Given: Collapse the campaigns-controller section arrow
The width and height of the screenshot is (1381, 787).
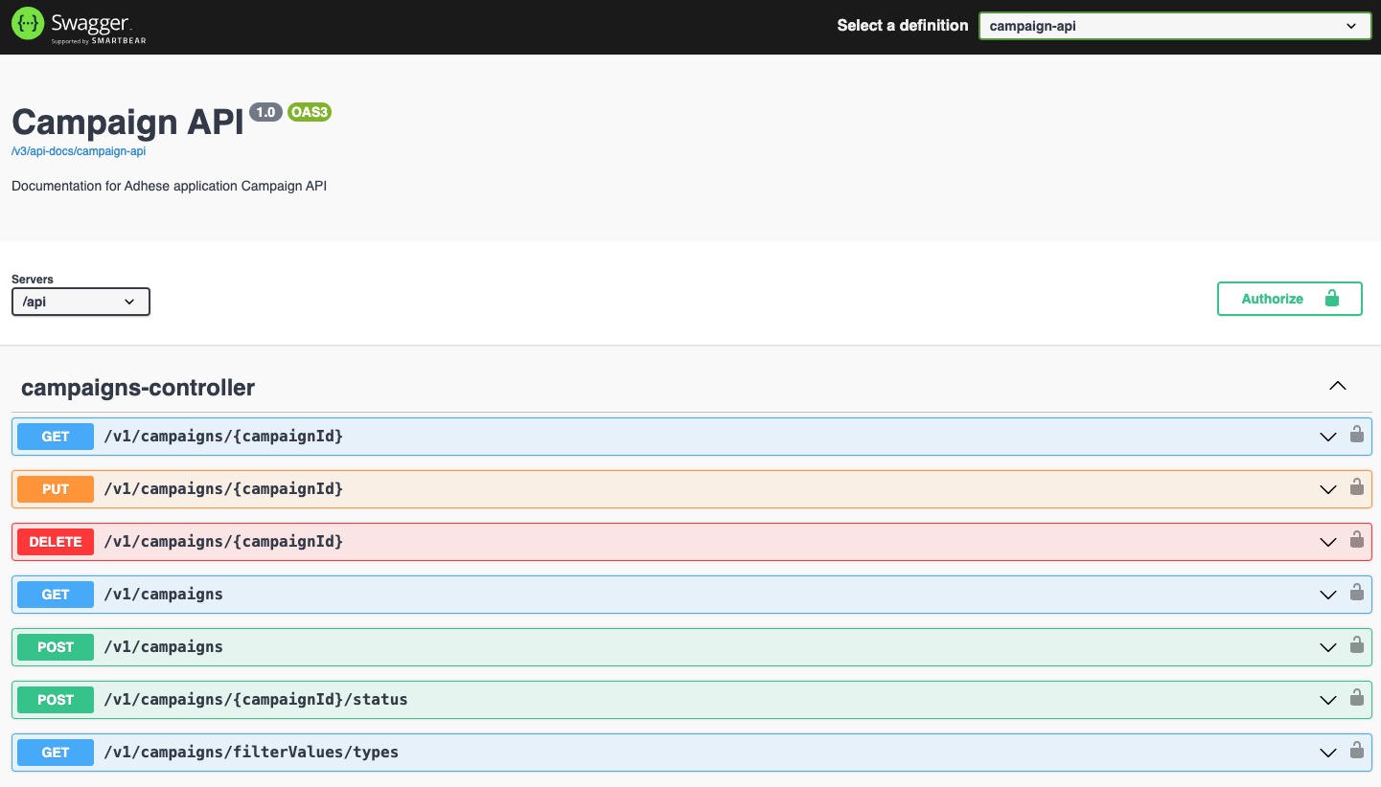Looking at the screenshot, I should (1338, 387).
